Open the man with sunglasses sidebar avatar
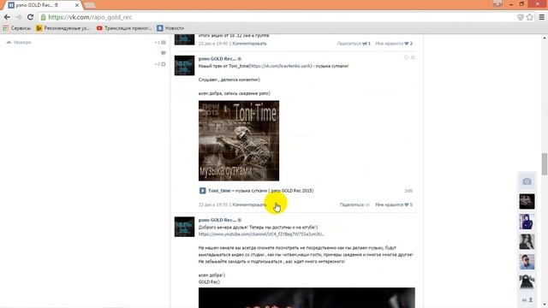Screen dimensions: 548x308 pyautogui.click(x=527, y=262)
